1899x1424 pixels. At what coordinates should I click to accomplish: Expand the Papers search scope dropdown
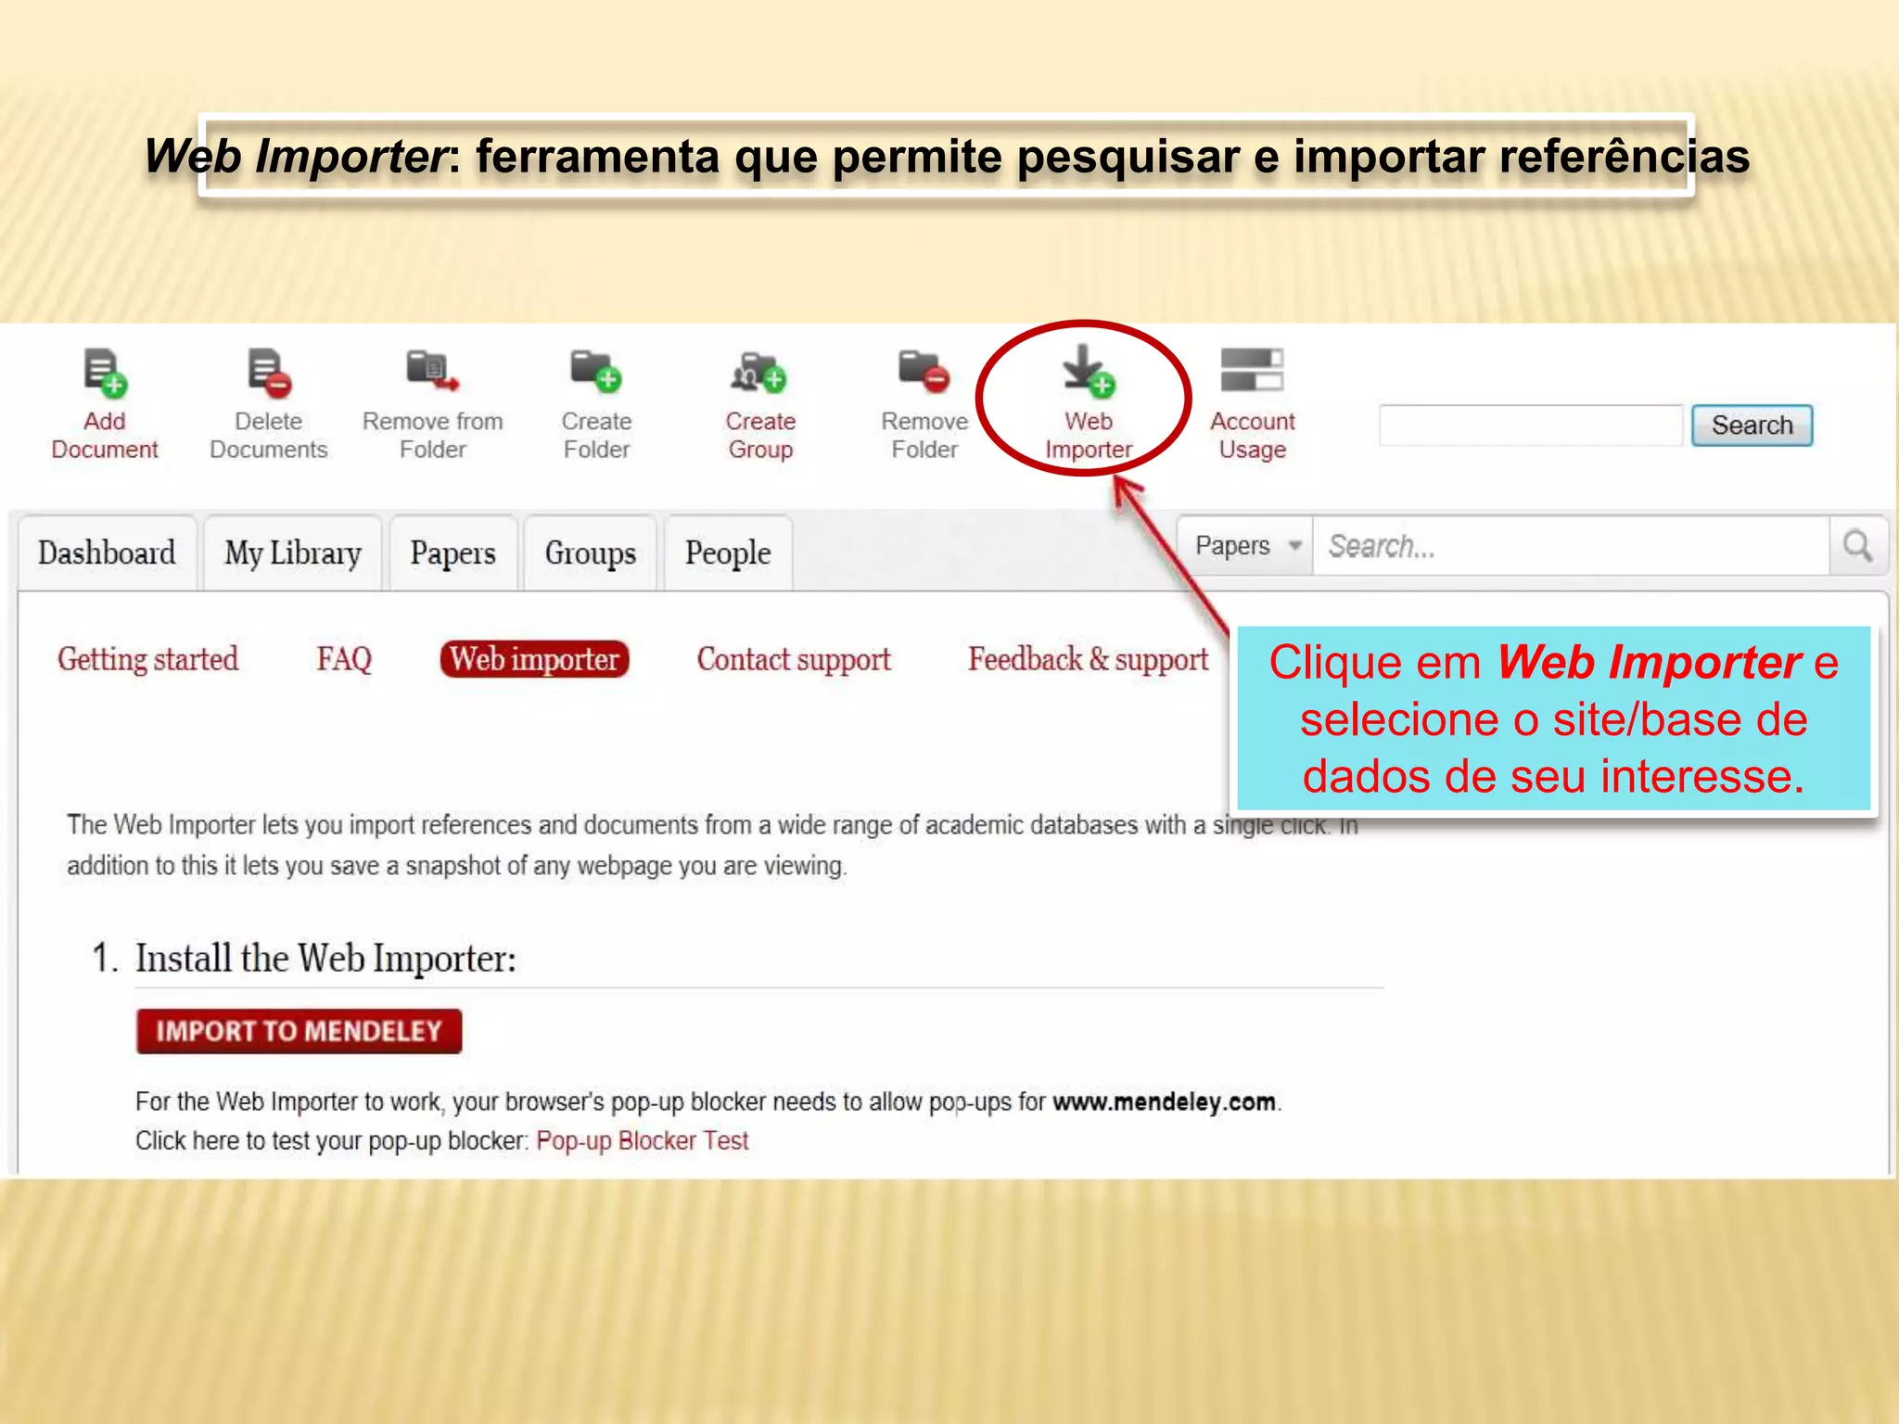coord(1245,546)
